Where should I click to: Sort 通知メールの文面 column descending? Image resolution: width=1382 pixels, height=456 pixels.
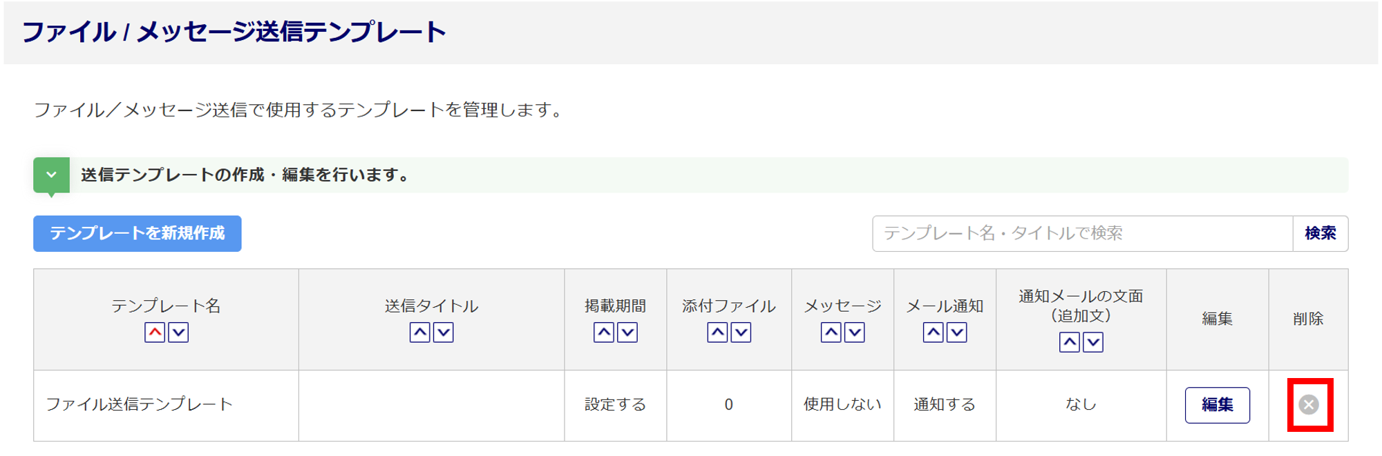[1092, 342]
